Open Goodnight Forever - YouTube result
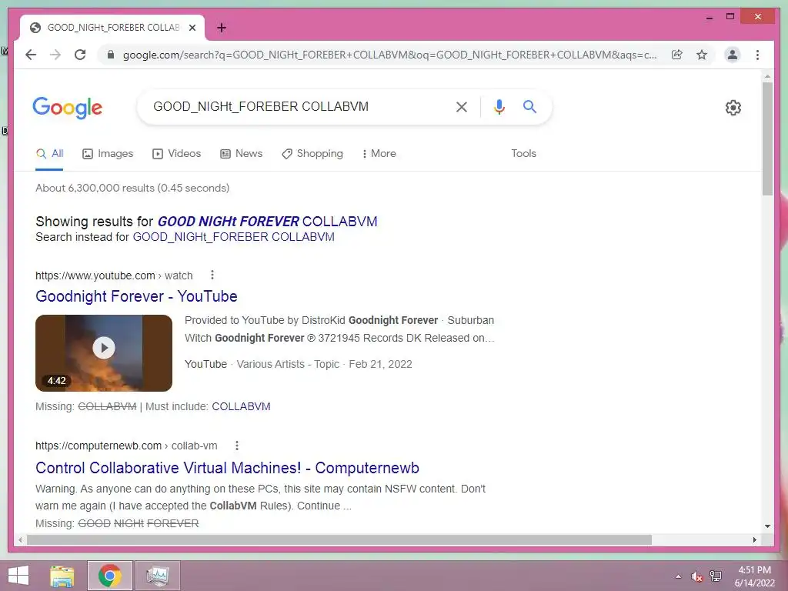The width and height of the screenshot is (788, 591). pyautogui.click(x=136, y=296)
